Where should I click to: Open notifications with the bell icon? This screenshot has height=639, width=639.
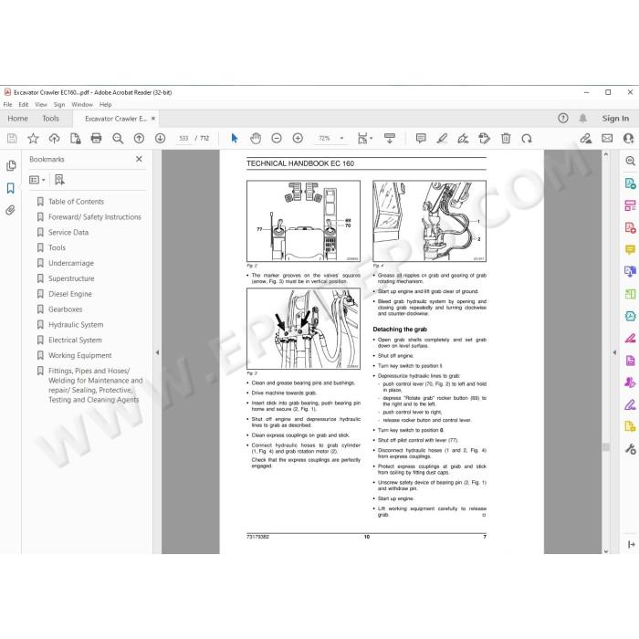pos(582,118)
